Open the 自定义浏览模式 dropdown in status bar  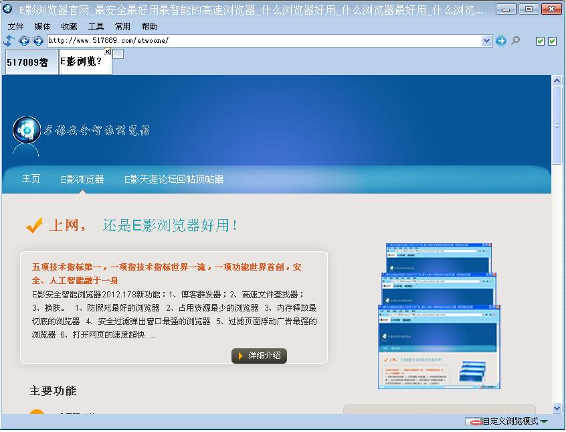[544, 421]
